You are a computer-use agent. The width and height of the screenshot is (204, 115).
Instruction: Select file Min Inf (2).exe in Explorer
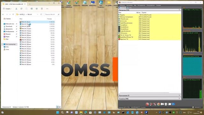point(37,22)
